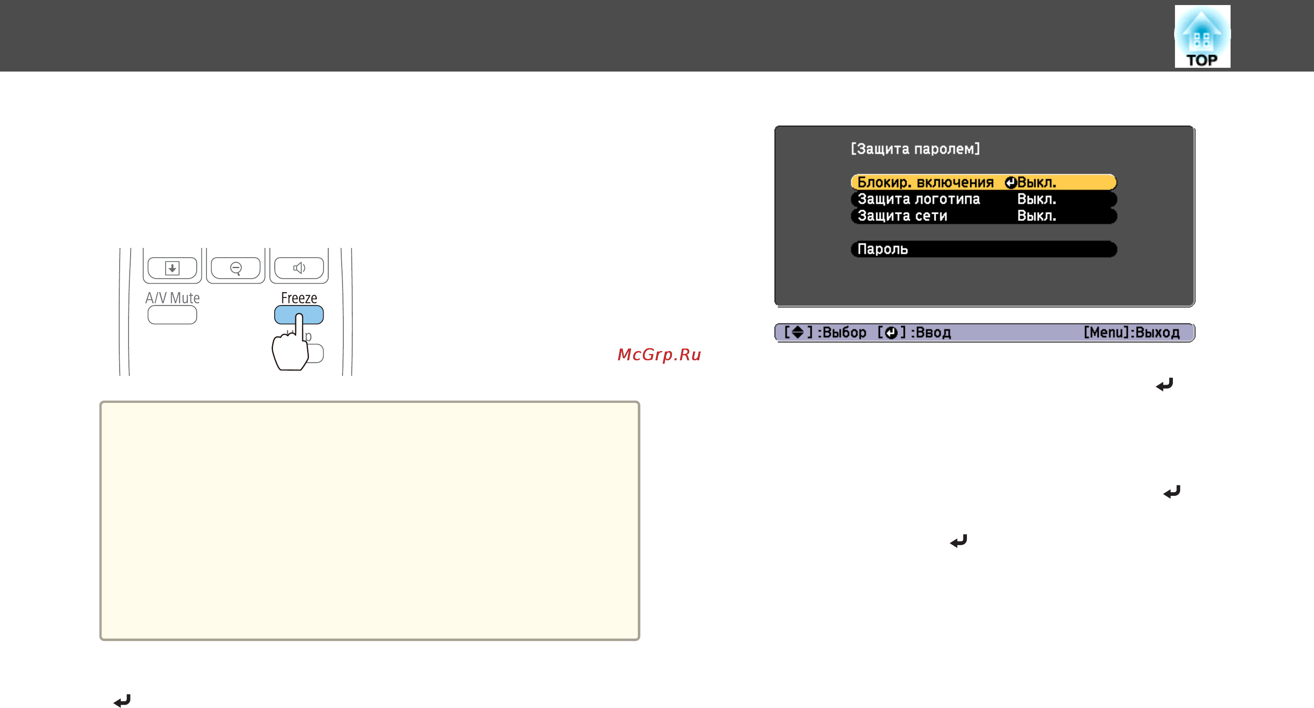Click the A/V Mute button
Screen dimensions: 1314x708
click(172, 314)
